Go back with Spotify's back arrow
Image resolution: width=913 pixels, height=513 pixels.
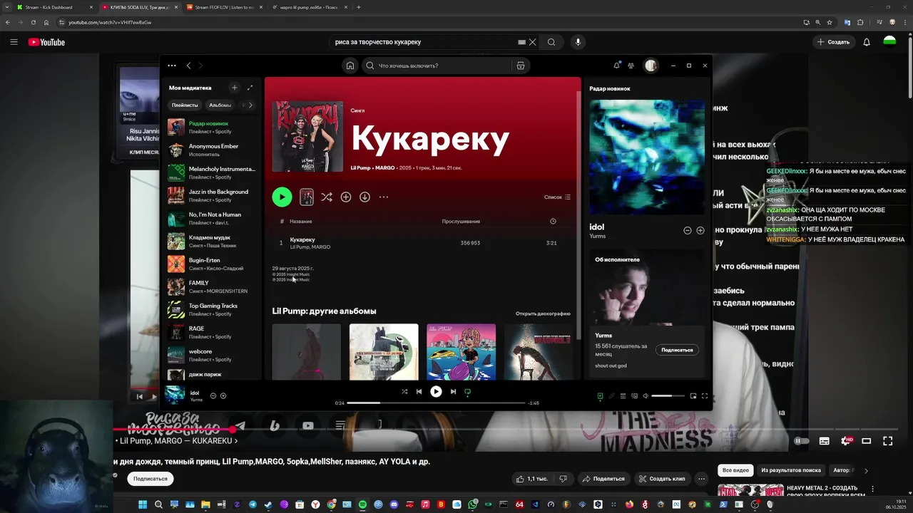pyautogui.click(x=188, y=66)
